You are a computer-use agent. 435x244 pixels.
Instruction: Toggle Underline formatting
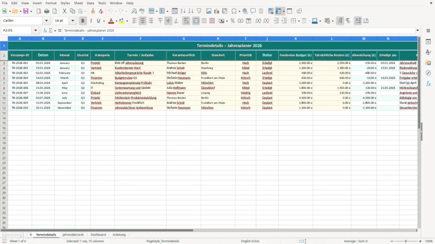[x=98, y=21]
